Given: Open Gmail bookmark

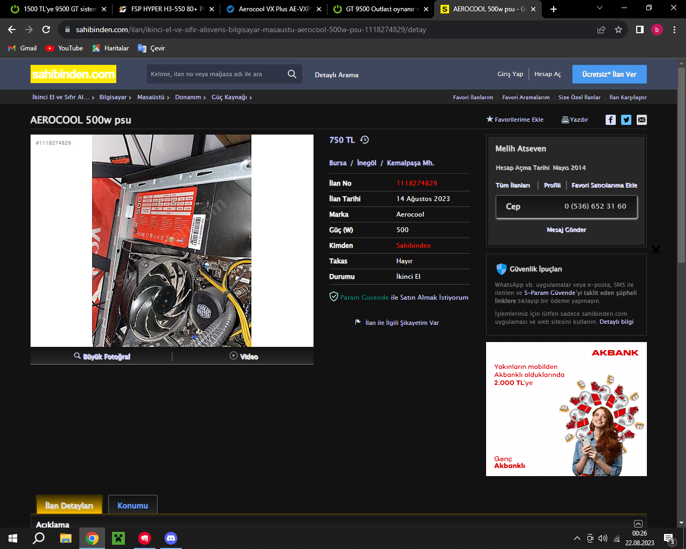Looking at the screenshot, I should pyautogui.click(x=23, y=48).
